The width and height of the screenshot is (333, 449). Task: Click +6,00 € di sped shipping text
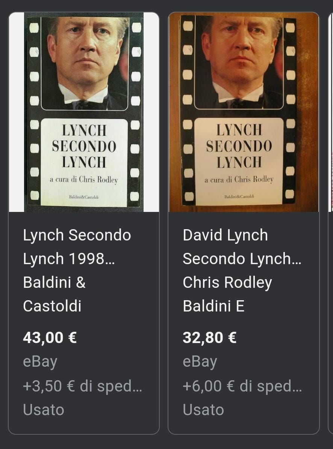point(242,386)
